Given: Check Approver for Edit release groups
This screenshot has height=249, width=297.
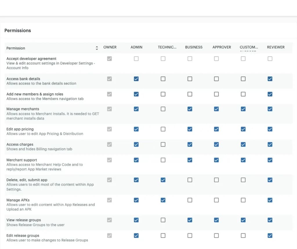Looking at the screenshot, I should coord(216,235).
